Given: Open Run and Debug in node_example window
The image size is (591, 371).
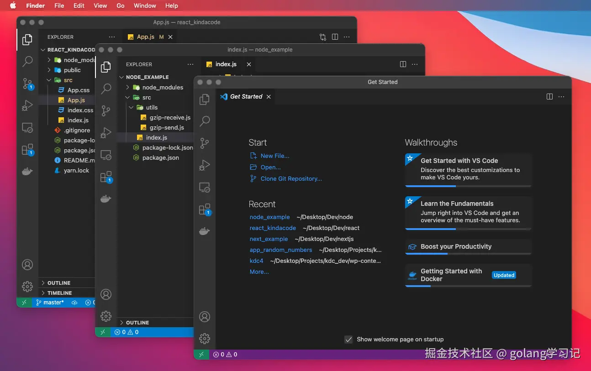Looking at the screenshot, I should [106, 132].
